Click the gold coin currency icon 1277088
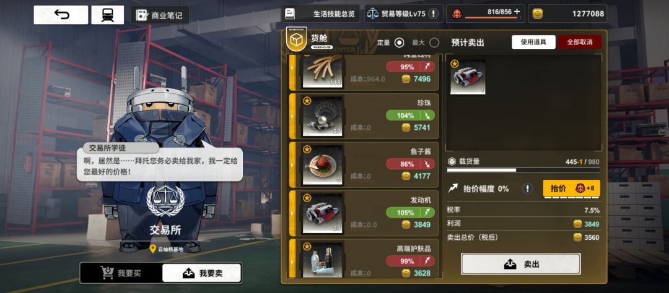The height and width of the screenshot is (293, 669). [538, 14]
